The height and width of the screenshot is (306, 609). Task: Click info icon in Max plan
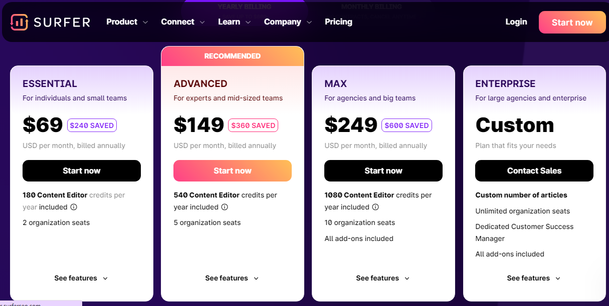pyautogui.click(x=375, y=207)
